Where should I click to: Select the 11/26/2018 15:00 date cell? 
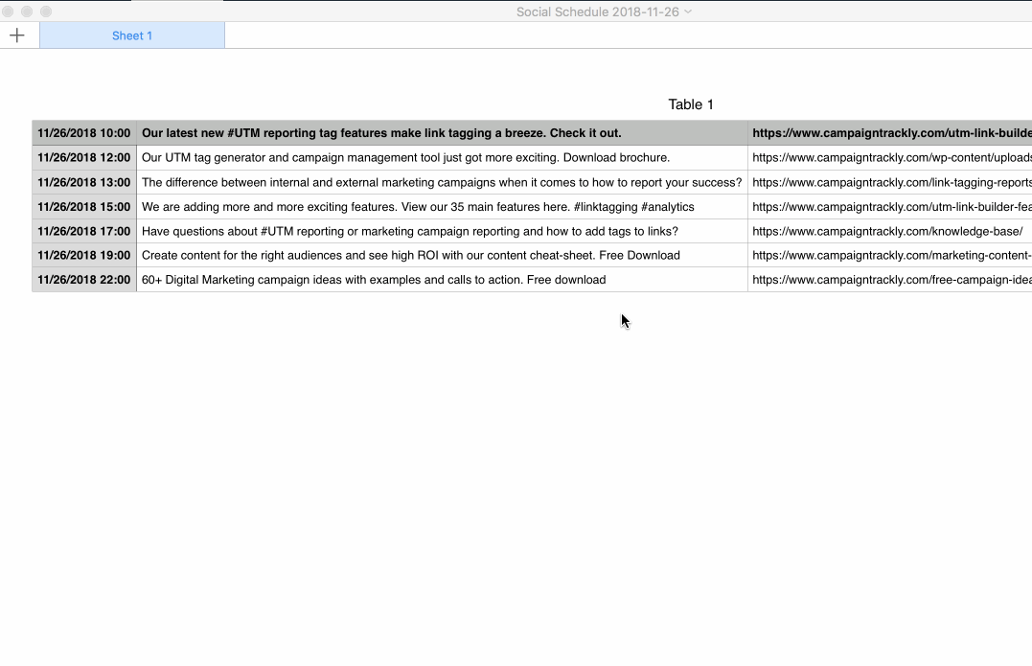(84, 207)
